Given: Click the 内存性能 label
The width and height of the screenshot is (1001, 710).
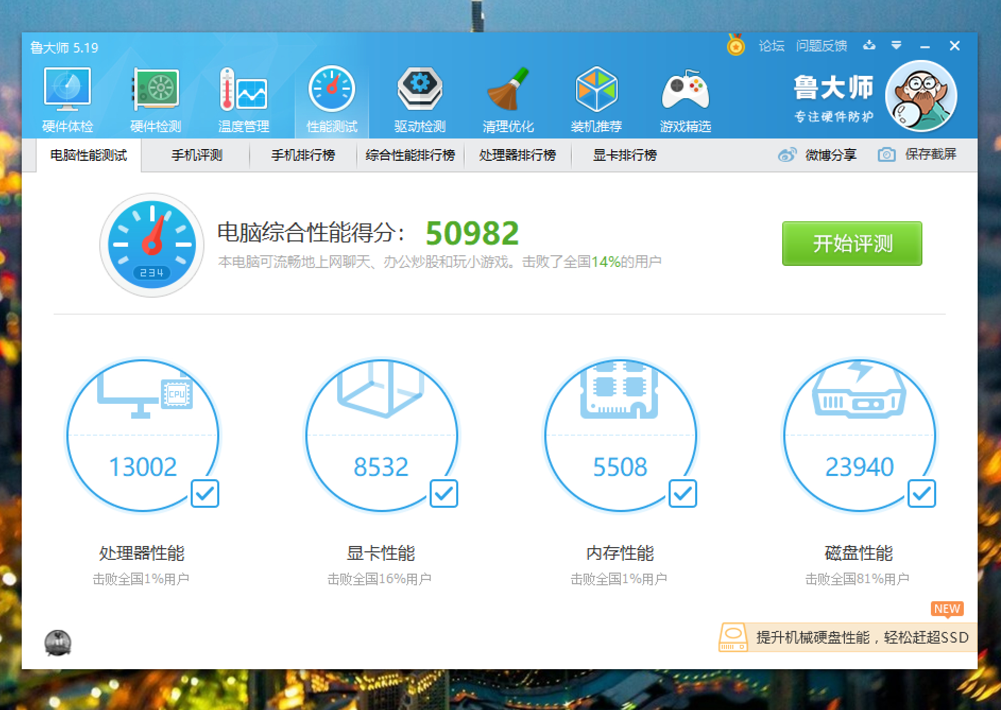Looking at the screenshot, I should [x=620, y=553].
